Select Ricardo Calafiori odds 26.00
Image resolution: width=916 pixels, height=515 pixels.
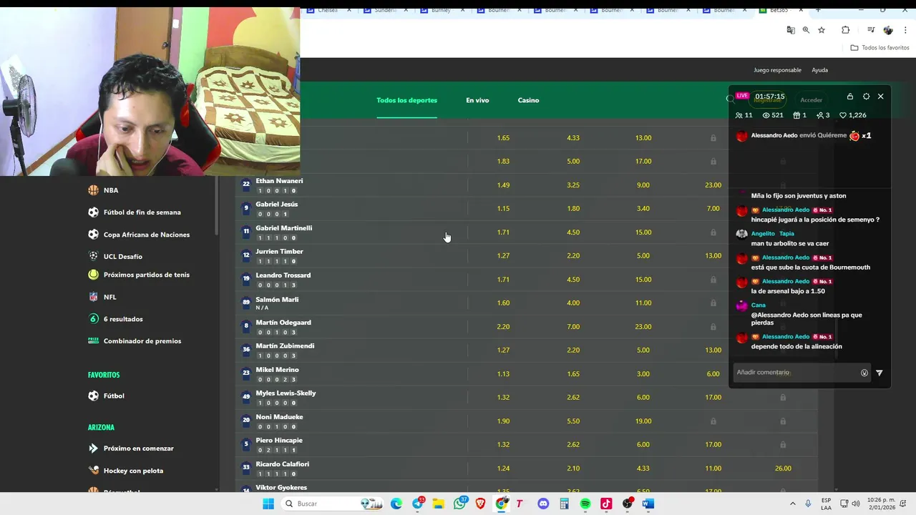point(783,469)
